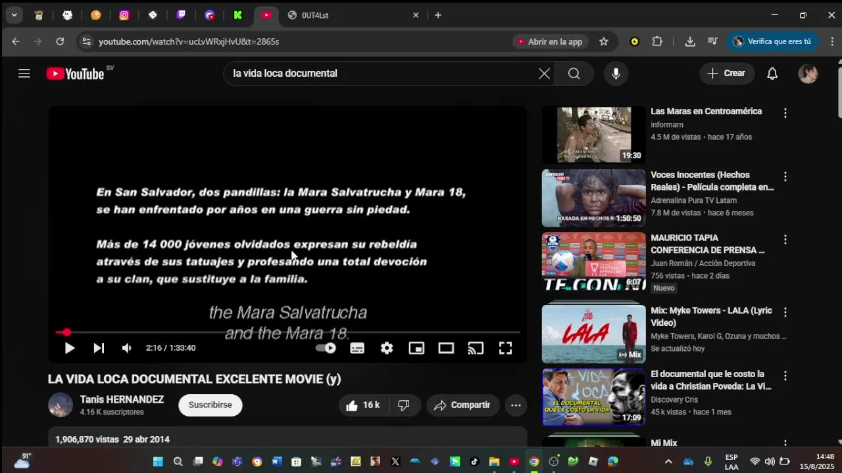Show hidden system tray icons
Image resolution: width=842 pixels, height=473 pixels.
pyautogui.click(x=668, y=462)
